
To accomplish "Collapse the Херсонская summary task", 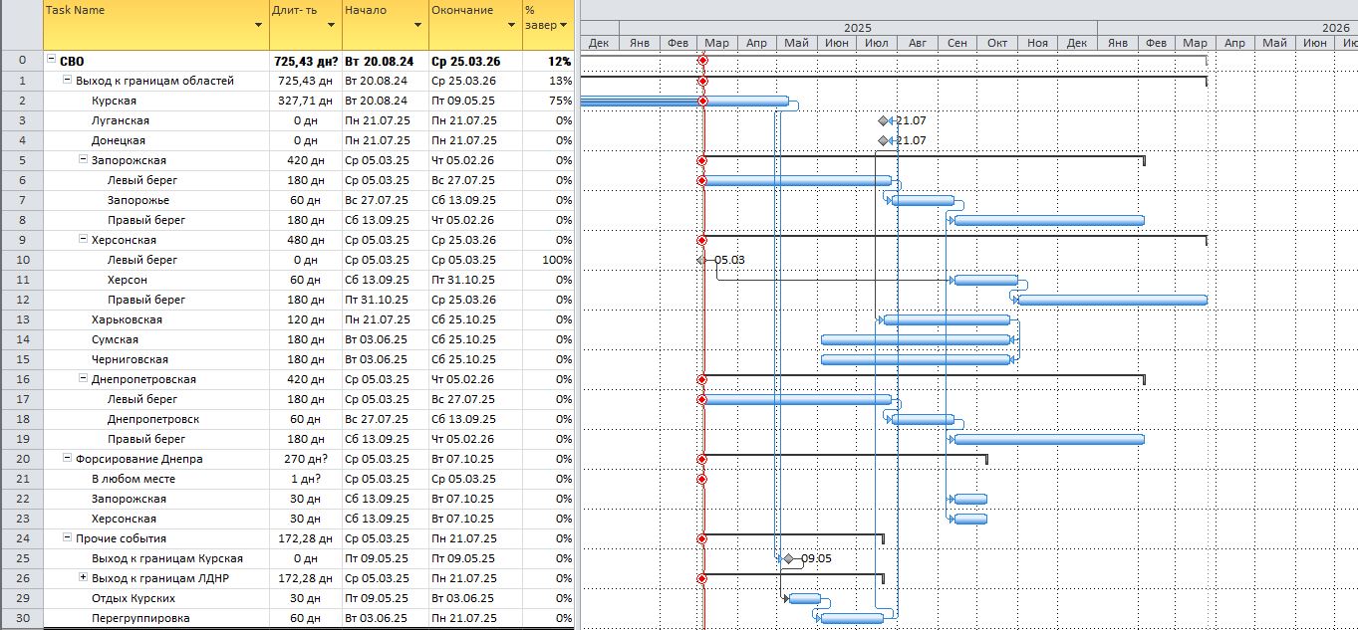I will 83,240.
